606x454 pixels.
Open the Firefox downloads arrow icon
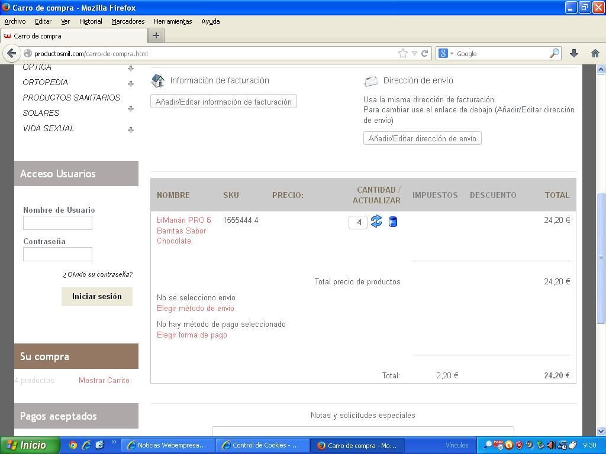574,53
